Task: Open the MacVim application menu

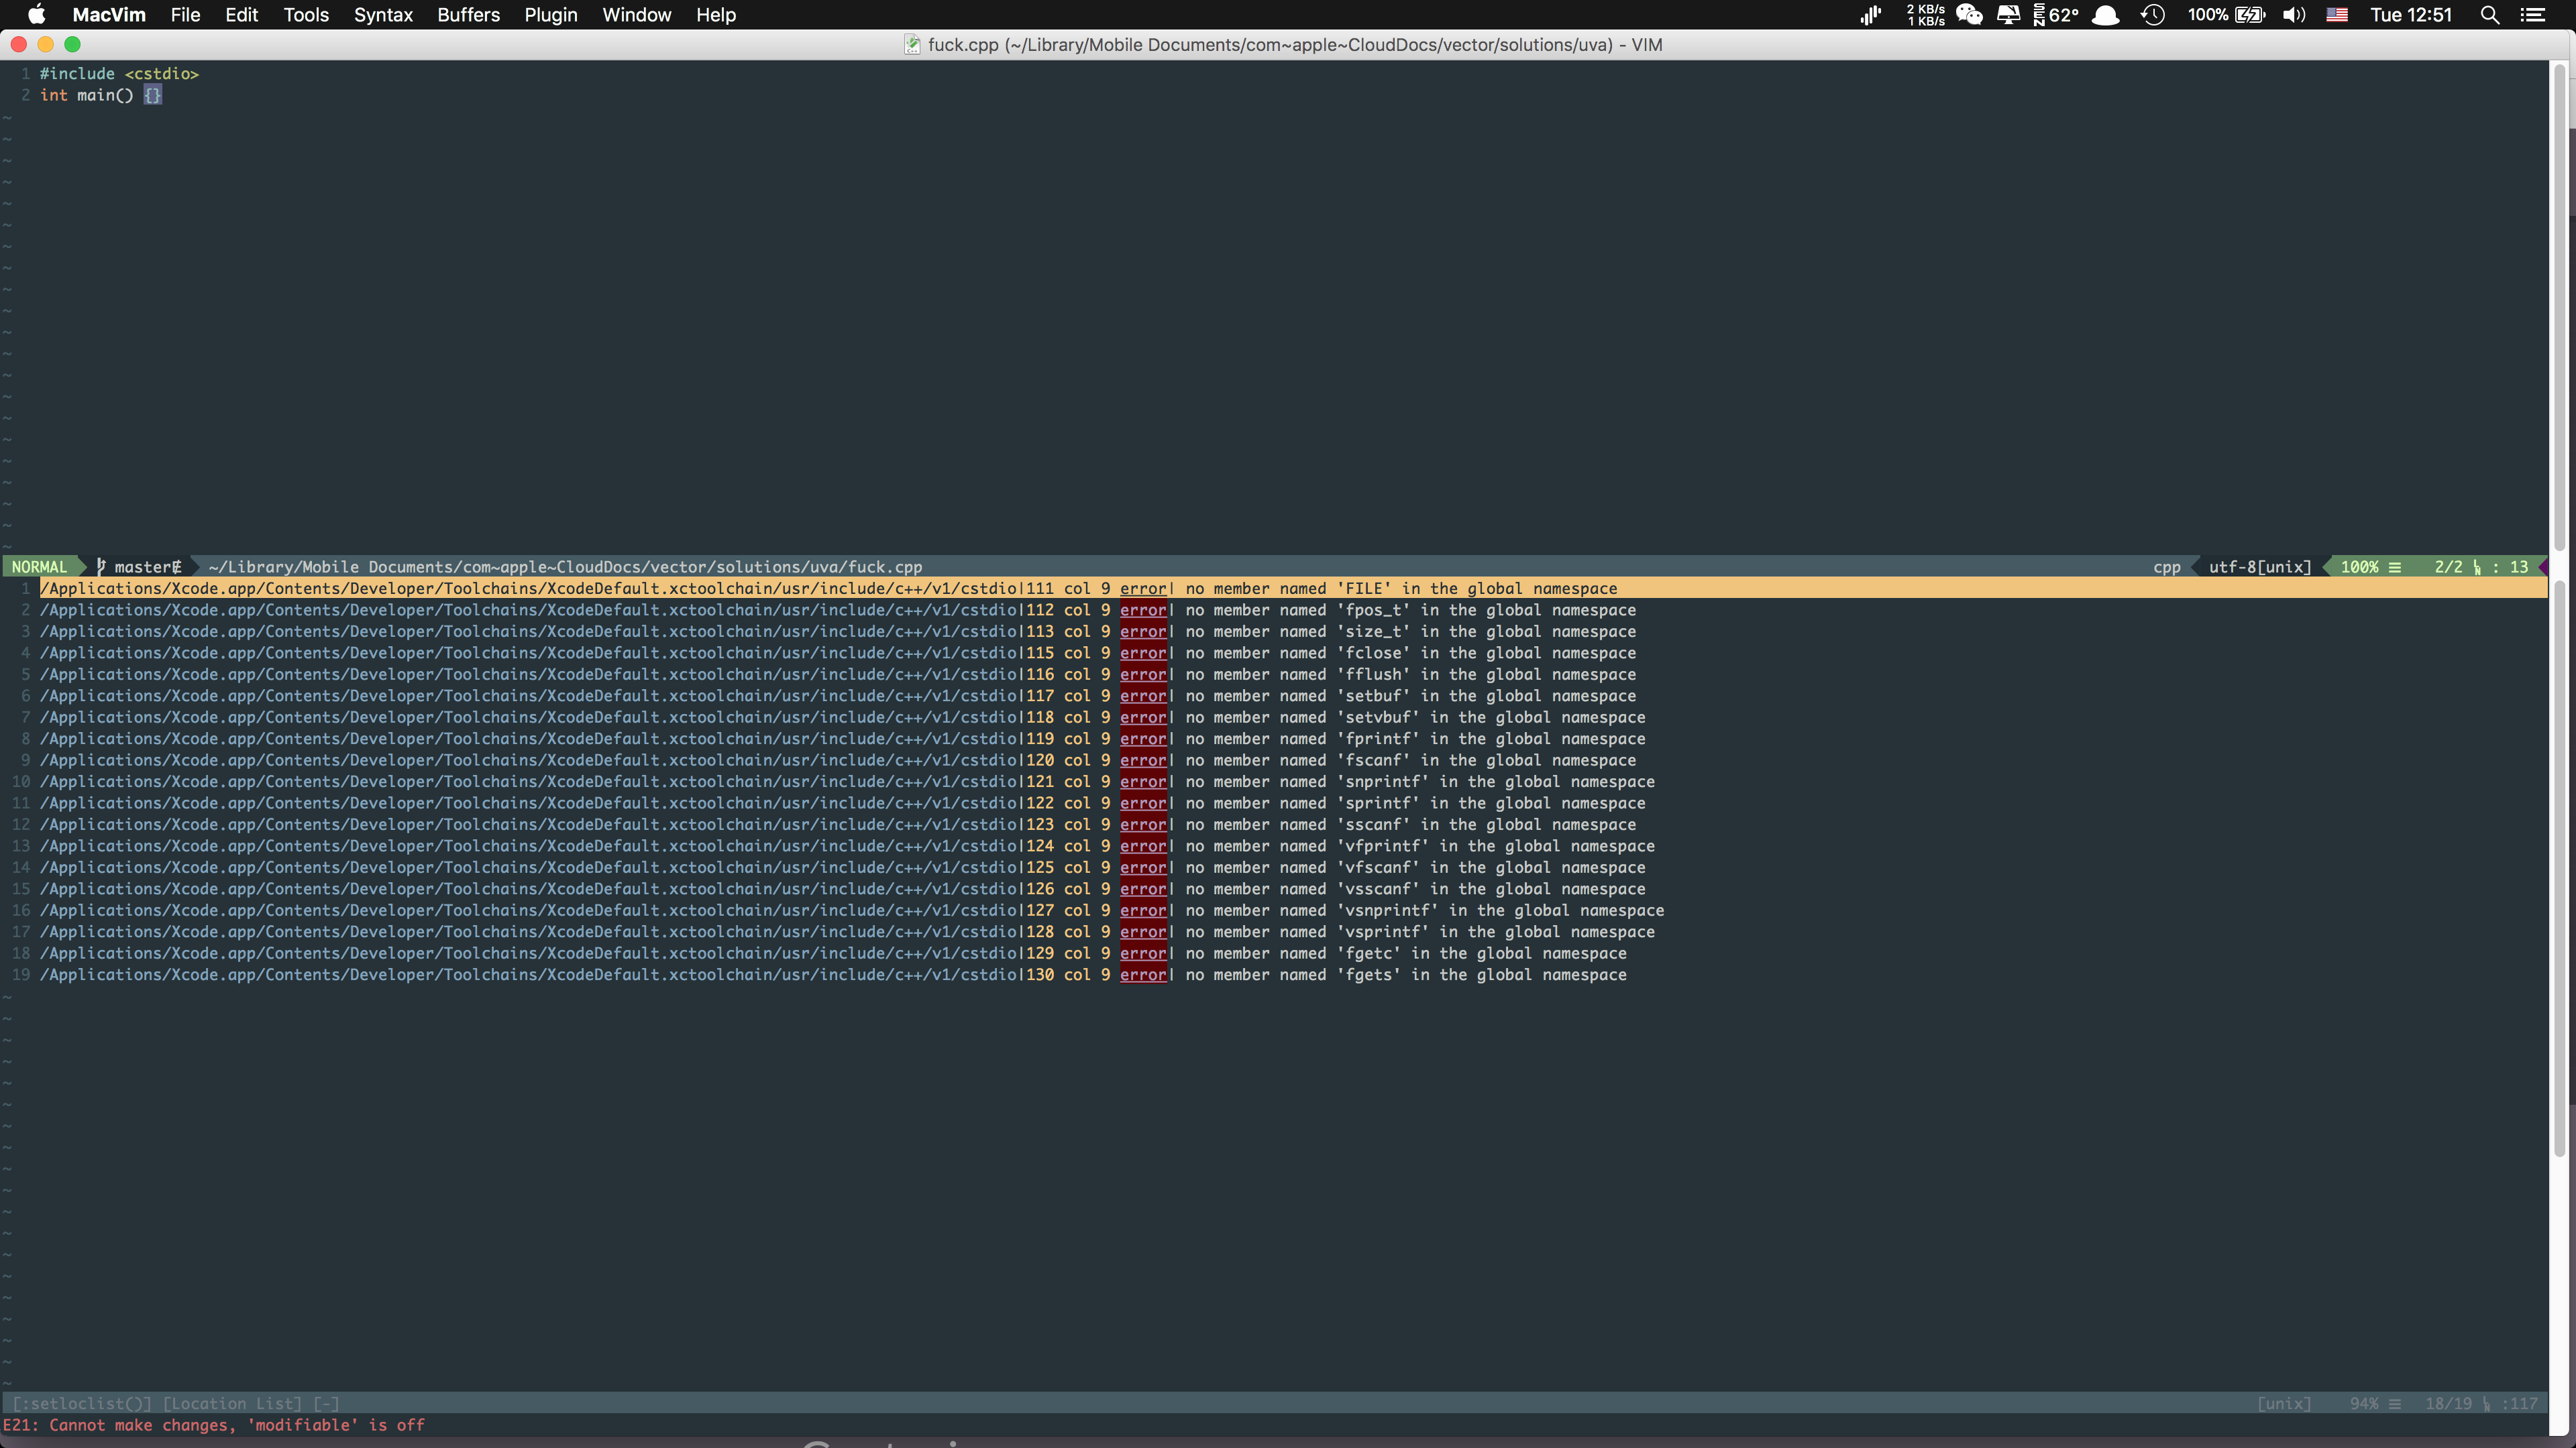Action: click(x=109, y=15)
